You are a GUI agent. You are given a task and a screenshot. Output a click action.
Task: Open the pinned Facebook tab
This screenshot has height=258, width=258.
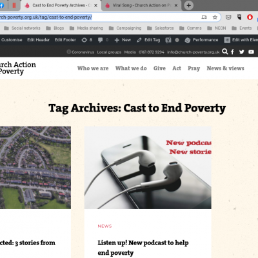tap(2, 5)
